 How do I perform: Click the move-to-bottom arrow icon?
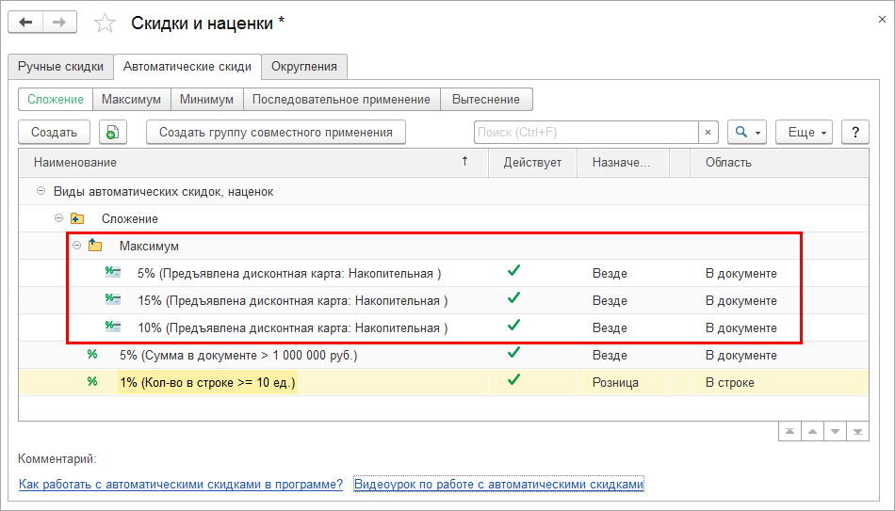coord(856,431)
